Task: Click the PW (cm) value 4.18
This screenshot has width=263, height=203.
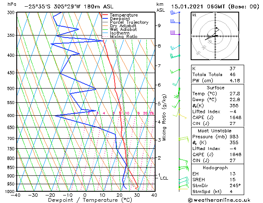Action: coord(235,81)
